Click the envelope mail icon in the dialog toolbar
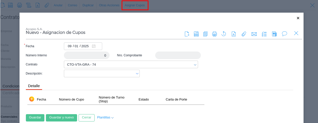 254,34
